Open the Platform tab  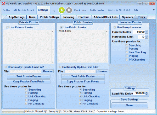[x=84, y=17]
